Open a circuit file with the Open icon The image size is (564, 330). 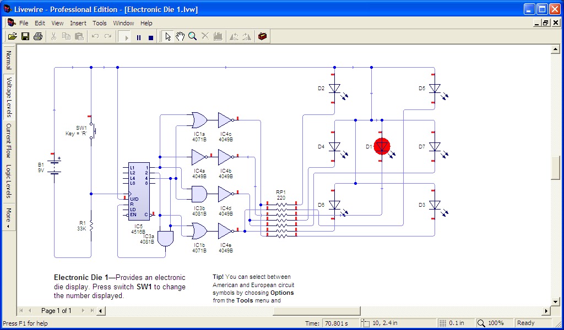coord(13,36)
